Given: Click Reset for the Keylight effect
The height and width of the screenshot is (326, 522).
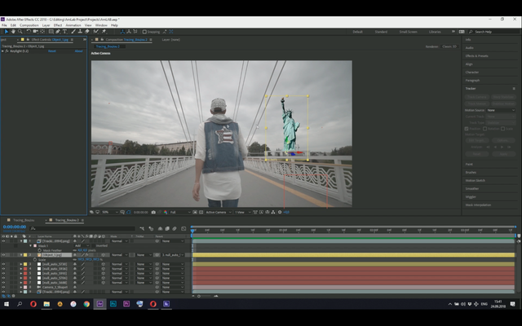Looking at the screenshot, I should (52, 51).
